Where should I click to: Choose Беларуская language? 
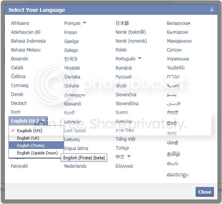pos(179,23)
